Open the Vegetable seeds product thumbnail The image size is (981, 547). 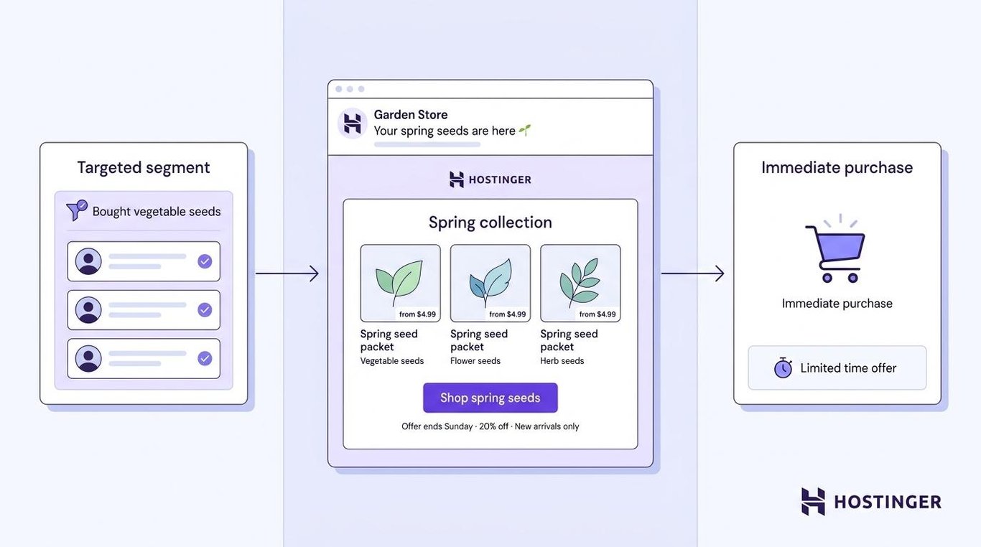(400, 283)
